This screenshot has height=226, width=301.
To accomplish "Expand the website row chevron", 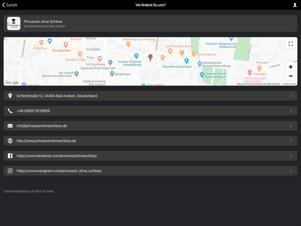I will [291, 141].
